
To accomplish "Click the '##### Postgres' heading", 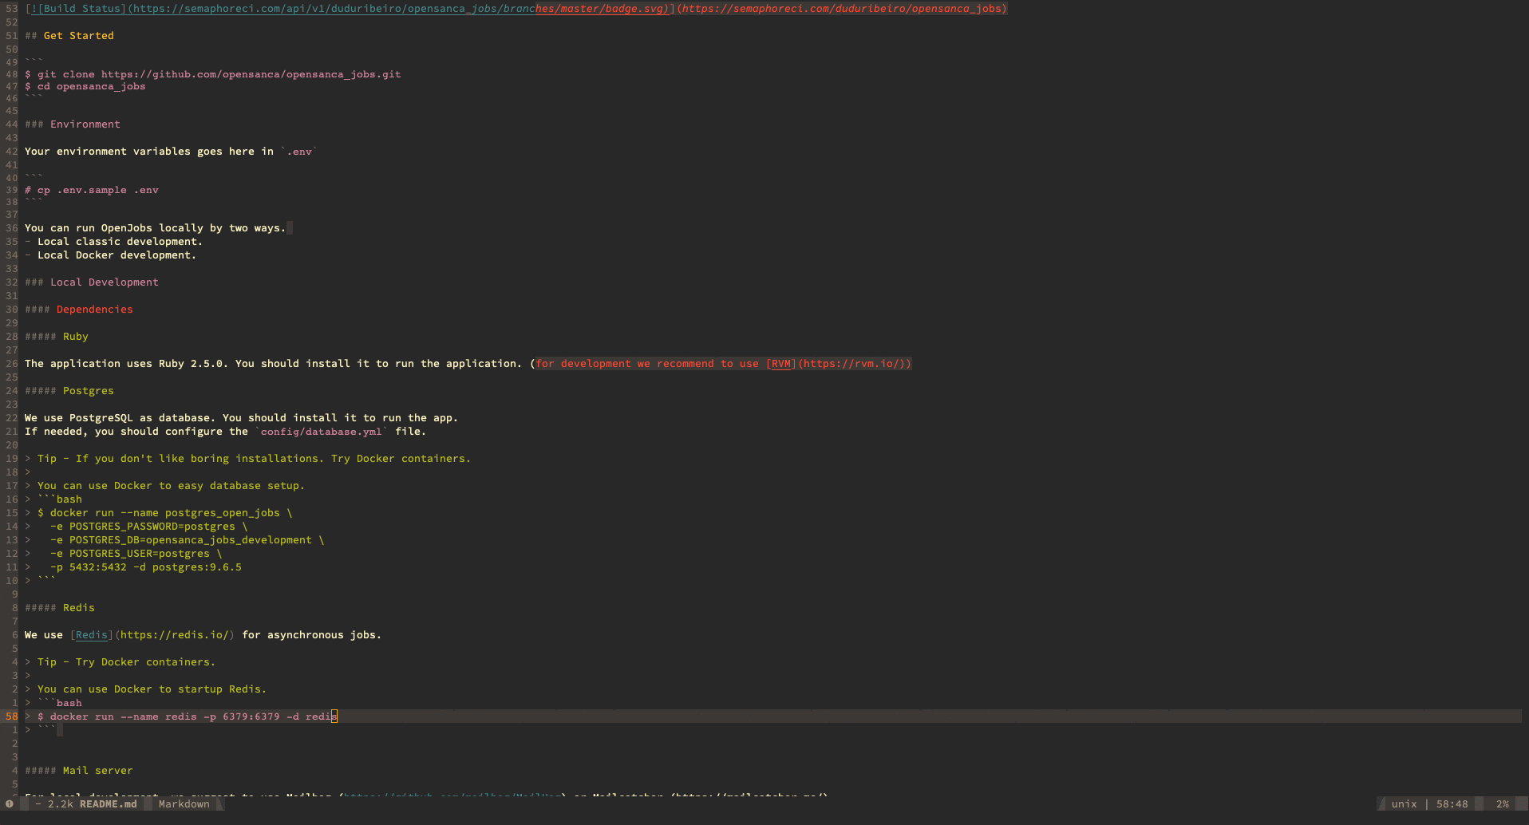I will pyautogui.click(x=69, y=391).
